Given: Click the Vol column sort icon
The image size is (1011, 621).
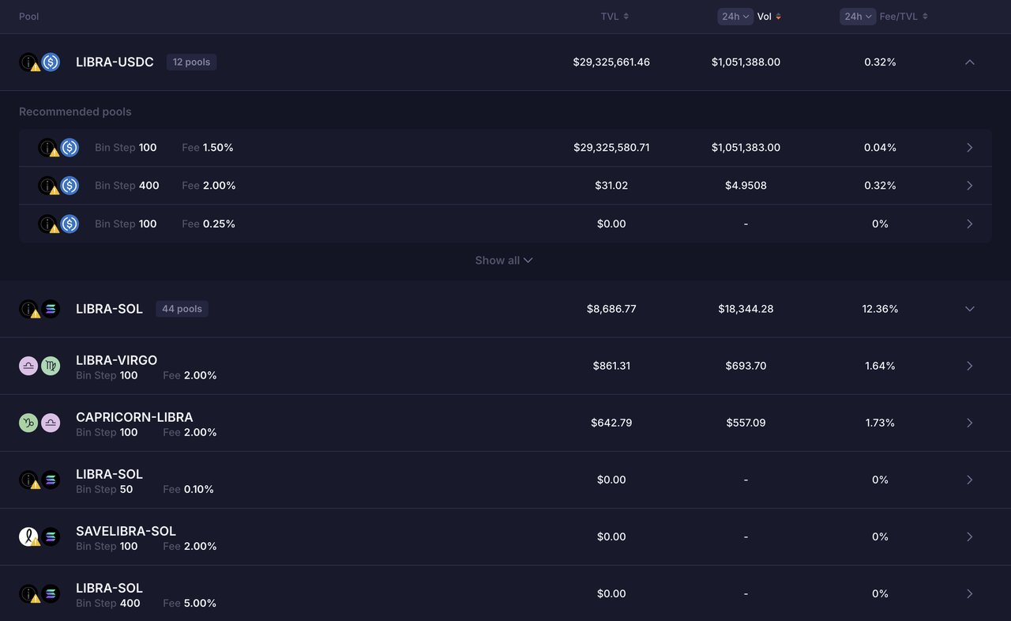Looking at the screenshot, I should pyautogui.click(x=778, y=17).
